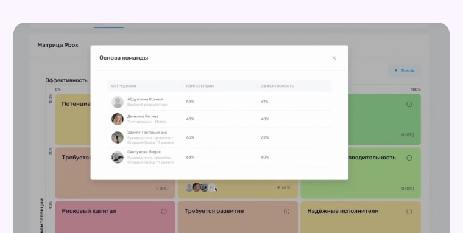Click Сколунова Лидия's avatar photo

click(x=118, y=157)
